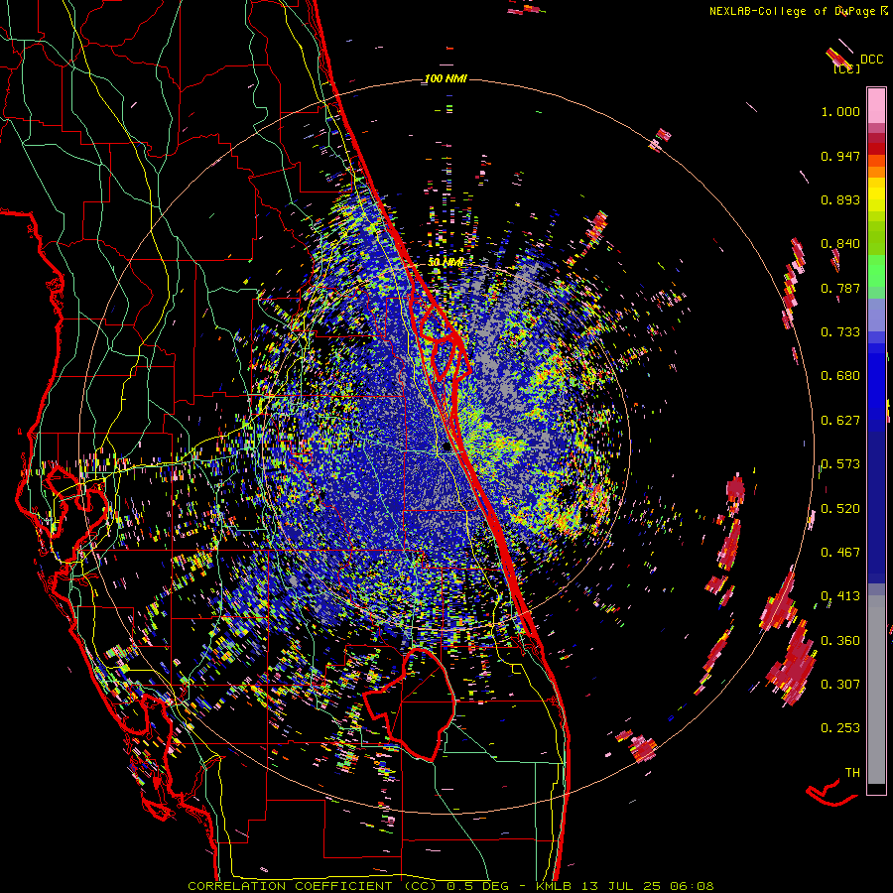Click the 0.733 color scale value
Image resolution: width=893 pixels, height=893 pixels.
point(840,332)
